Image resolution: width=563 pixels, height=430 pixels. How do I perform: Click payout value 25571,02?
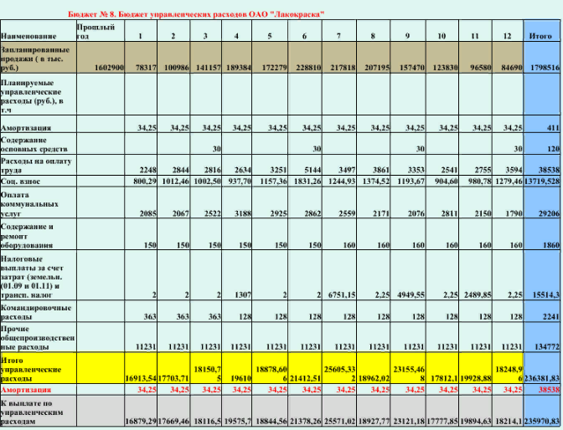(339, 422)
